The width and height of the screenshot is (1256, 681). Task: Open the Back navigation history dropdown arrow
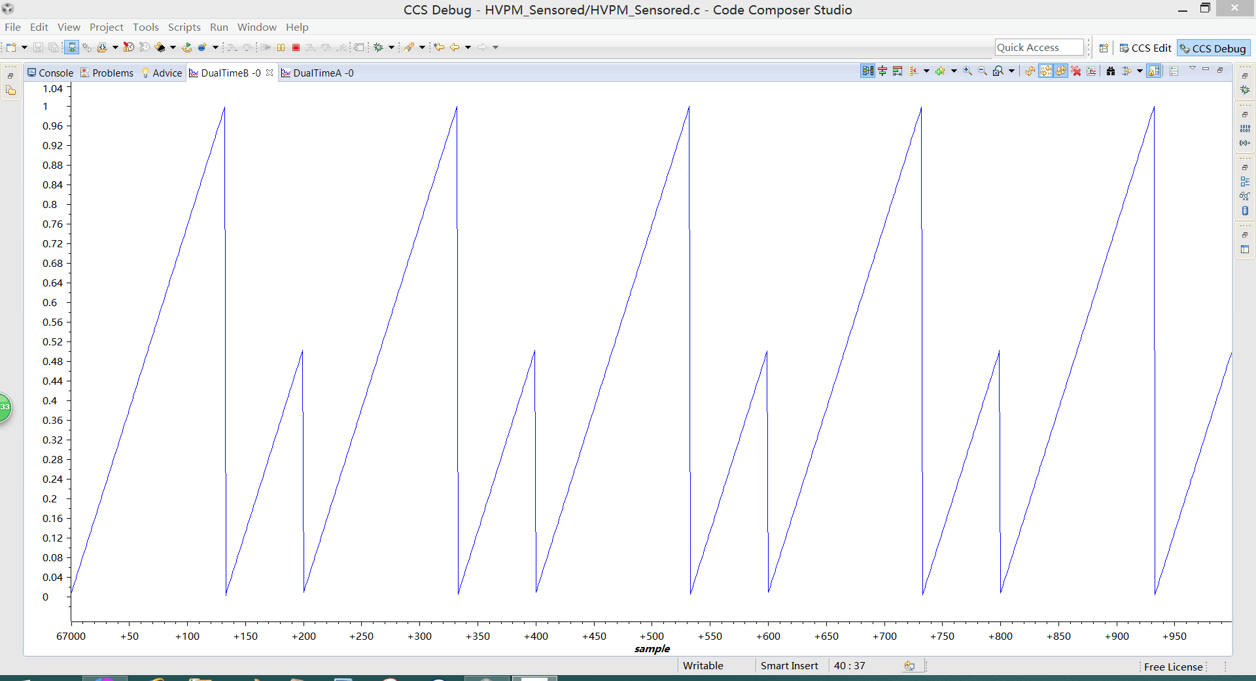tap(468, 47)
